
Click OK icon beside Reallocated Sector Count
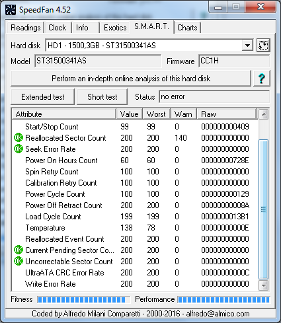pos(19,138)
